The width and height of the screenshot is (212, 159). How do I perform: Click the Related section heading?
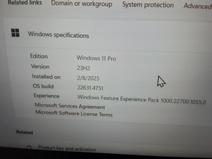point(24,132)
